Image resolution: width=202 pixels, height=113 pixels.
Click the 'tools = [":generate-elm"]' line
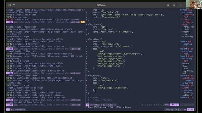[108, 17]
